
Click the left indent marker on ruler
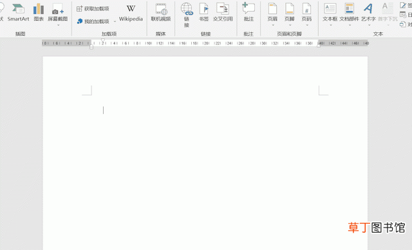coord(91,47)
